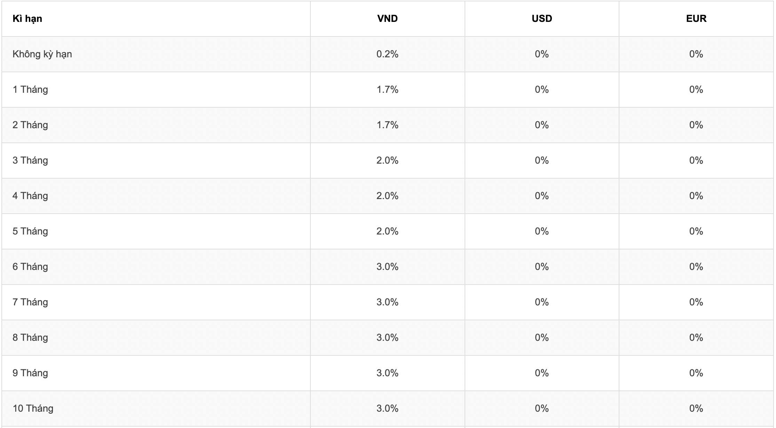Select the "3 Tháng" term label

(x=30, y=160)
